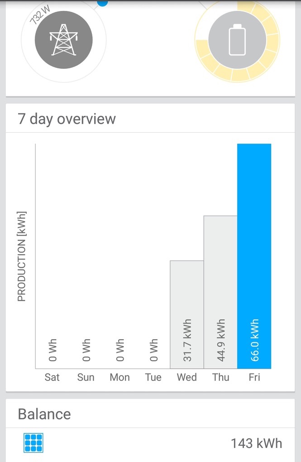Tap the Mon day label
This screenshot has height=462, width=301.
tap(119, 377)
